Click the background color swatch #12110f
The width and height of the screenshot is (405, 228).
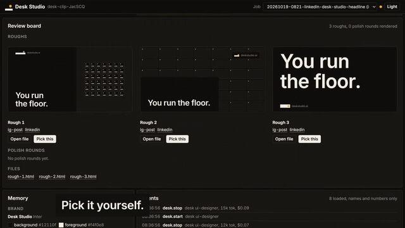click(x=10, y=225)
